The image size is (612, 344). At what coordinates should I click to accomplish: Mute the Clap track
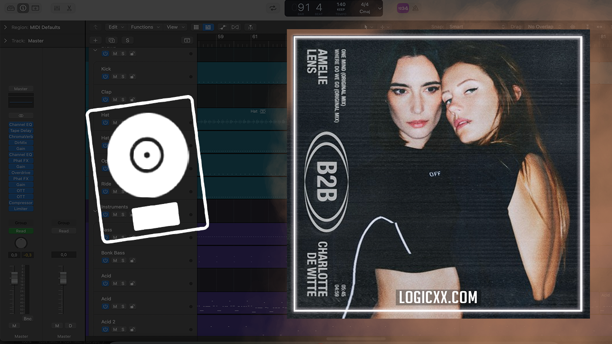point(115,99)
